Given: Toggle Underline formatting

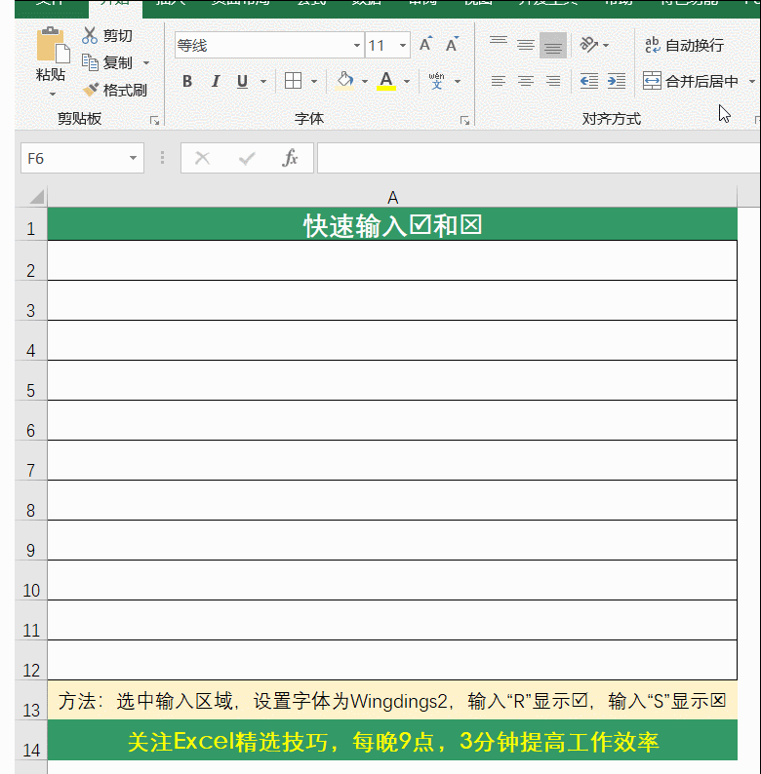Looking at the screenshot, I should (242, 81).
